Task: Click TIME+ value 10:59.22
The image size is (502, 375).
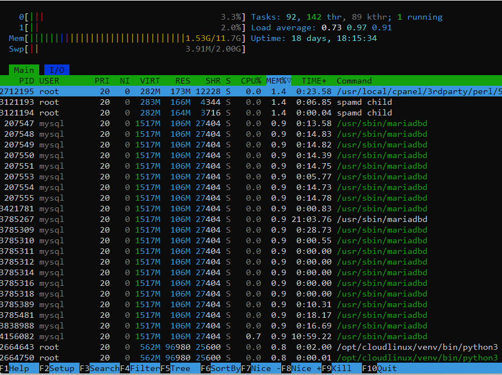Action: tap(311, 336)
